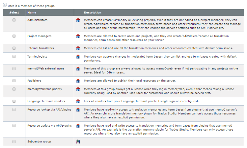Check the Subvendor group checkbox
This screenshot has height=148, width=247.
[14, 142]
